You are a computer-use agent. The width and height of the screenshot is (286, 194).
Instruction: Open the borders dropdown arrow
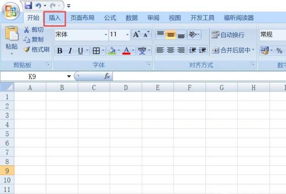[103, 50]
